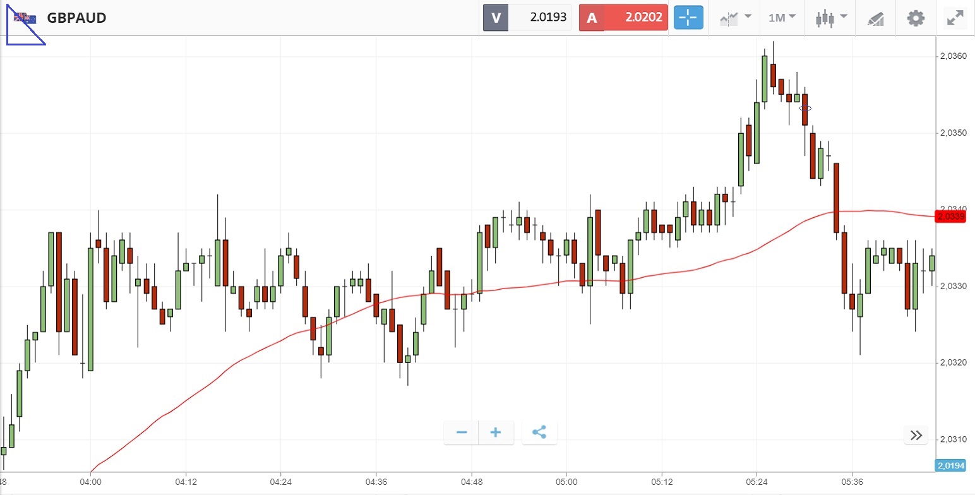Jump to latest candles with double-arrow button
Viewport: 975px width, 495px height.
(x=916, y=435)
